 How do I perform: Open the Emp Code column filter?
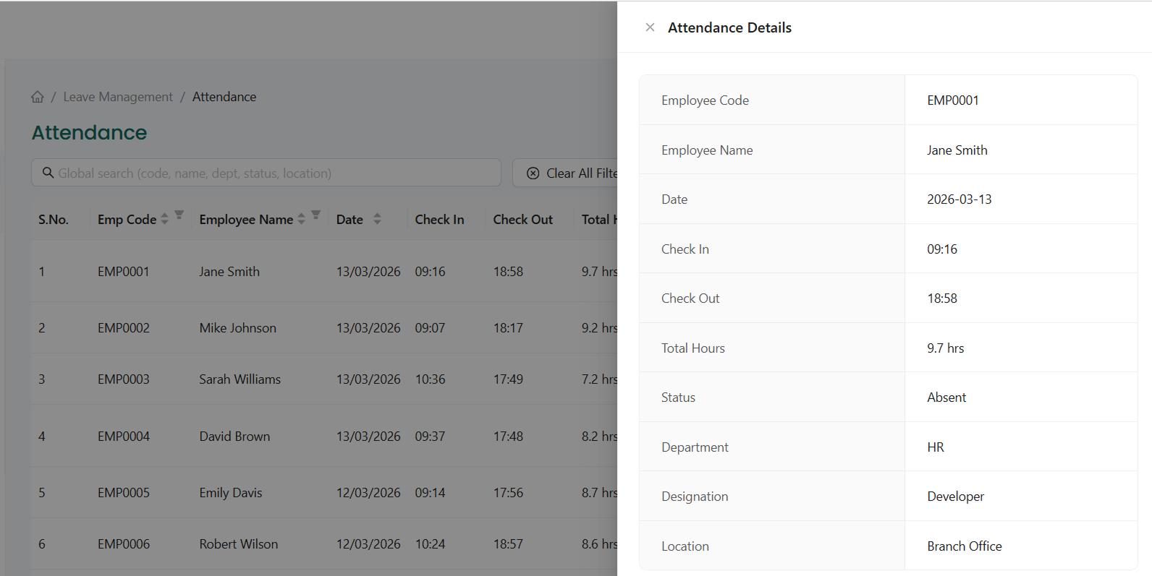(179, 215)
